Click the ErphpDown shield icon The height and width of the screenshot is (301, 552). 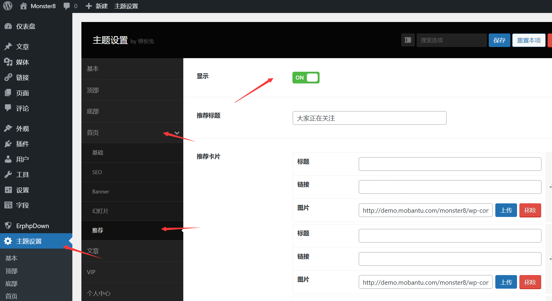(8, 226)
